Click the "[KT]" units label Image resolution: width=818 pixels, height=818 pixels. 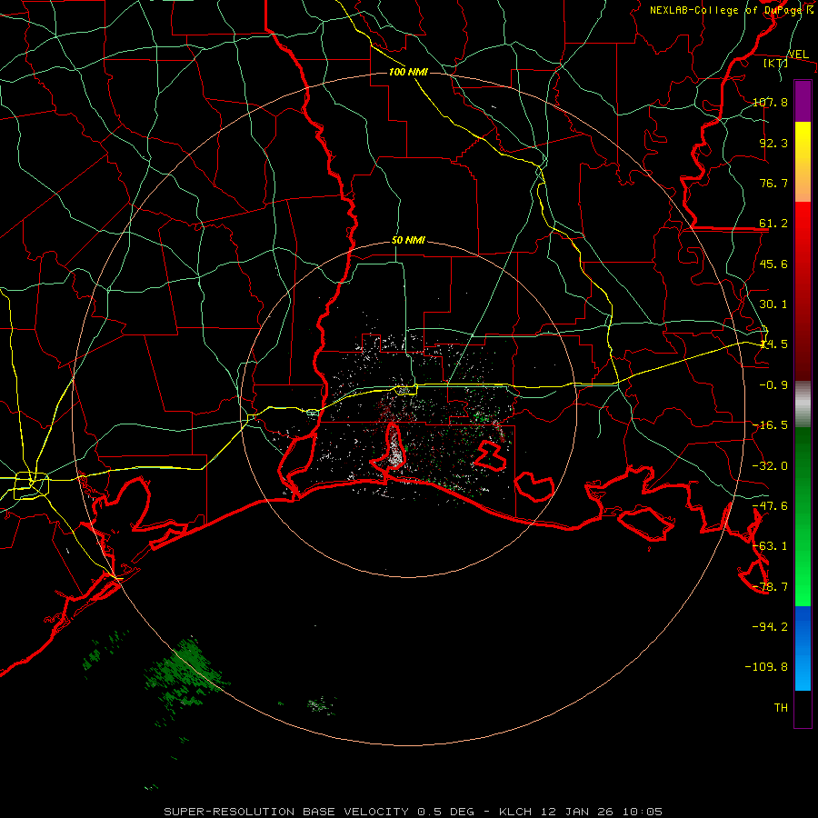tap(775, 63)
